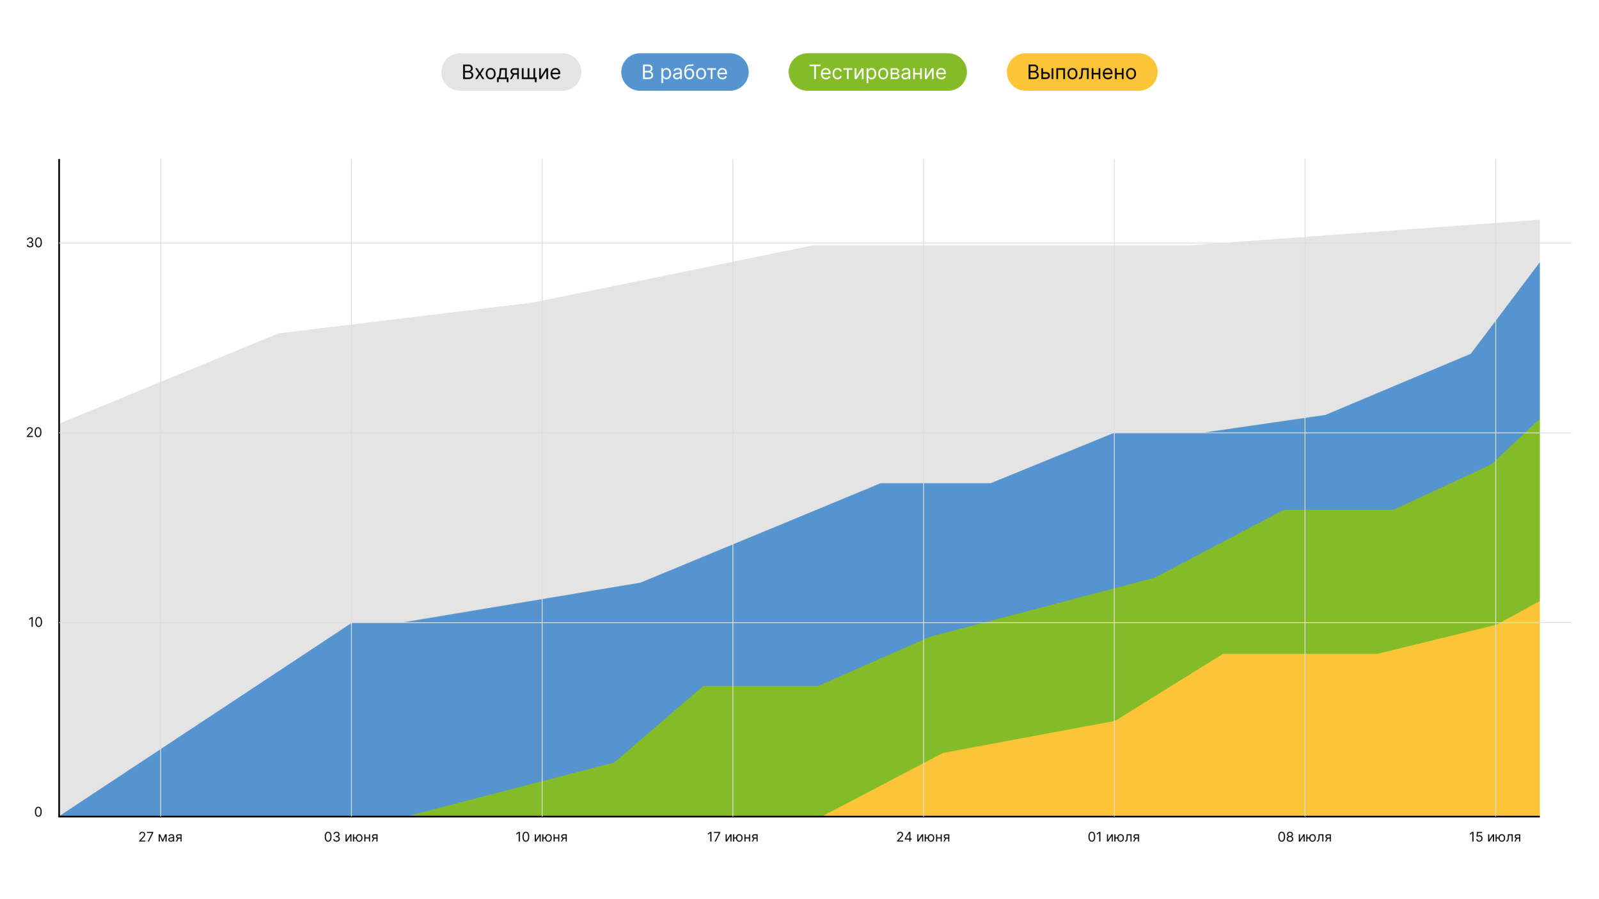
Task: Select the 03 июня date label
Action: tap(351, 837)
